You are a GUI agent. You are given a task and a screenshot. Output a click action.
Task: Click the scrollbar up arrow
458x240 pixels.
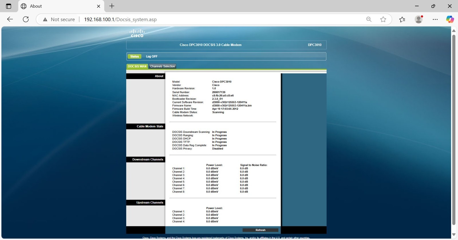[x=454, y=31]
